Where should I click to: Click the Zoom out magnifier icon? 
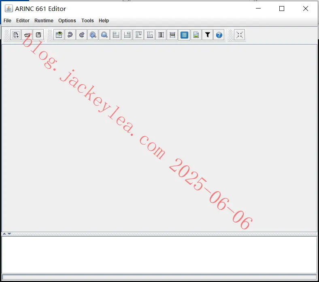tap(104, 35)
